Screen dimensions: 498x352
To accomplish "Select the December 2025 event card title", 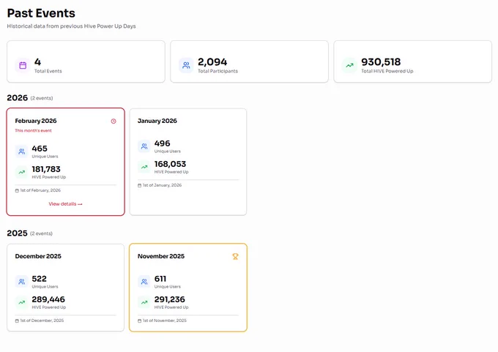I will [38, 256].
